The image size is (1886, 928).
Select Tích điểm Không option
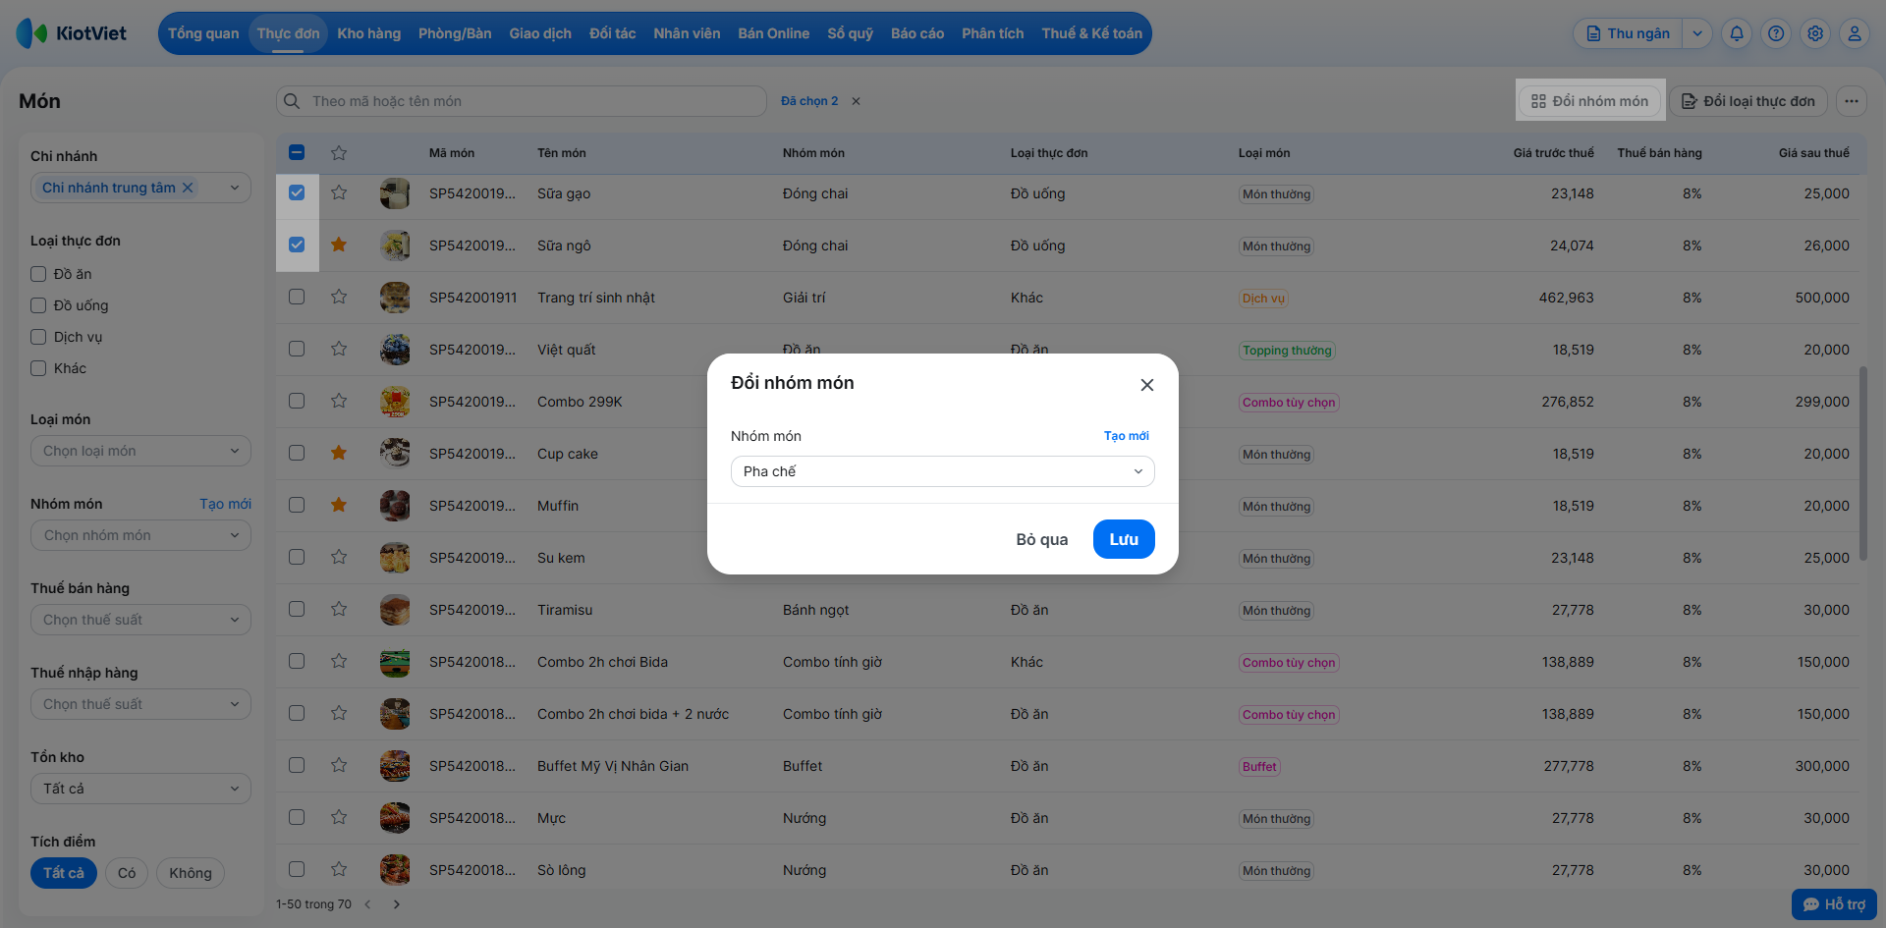tap(191, 873)
